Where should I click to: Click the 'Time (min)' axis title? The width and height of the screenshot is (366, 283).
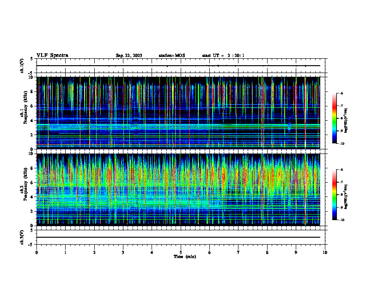[x=185, y=257]
